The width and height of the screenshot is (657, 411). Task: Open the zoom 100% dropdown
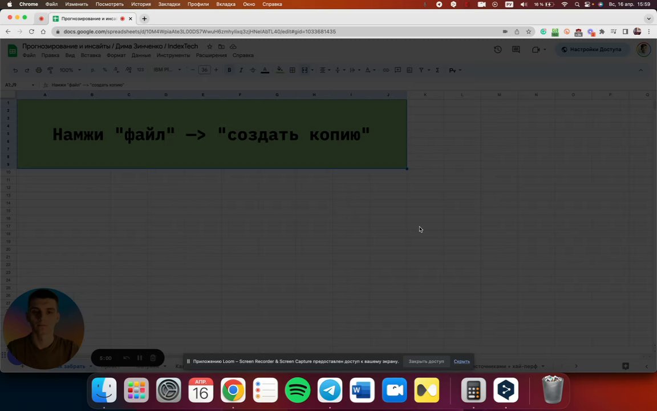[x=70, y=70]
